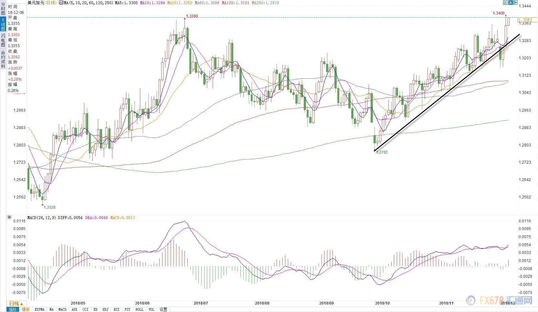The height and width of the screenshot is (312, 538).
Task: Click the current price tag 1.3392
Action: pyautogui.click(x=528, y=20)
